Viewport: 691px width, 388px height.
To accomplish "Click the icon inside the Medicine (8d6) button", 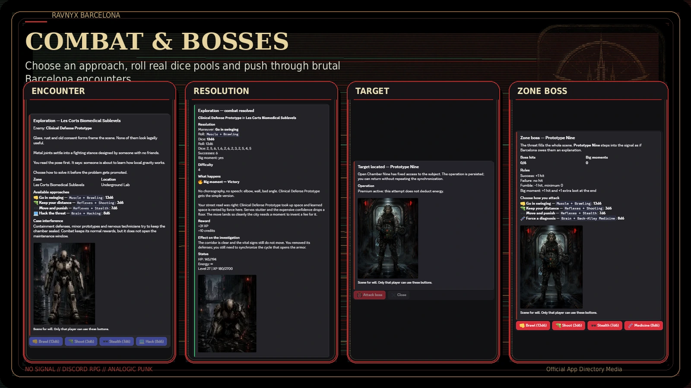I will coord(631,325).
